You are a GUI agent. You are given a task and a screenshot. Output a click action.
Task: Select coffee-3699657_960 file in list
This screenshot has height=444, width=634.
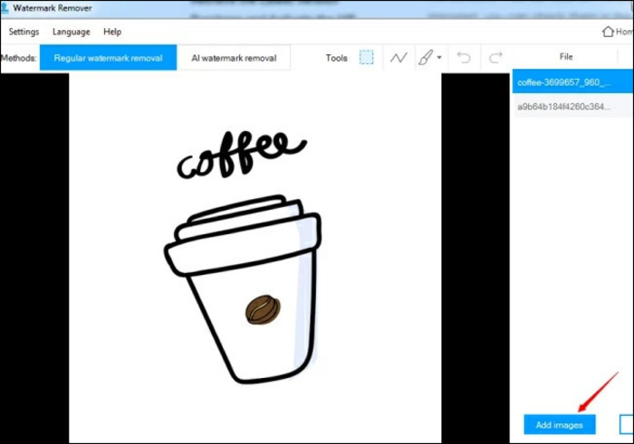pyautogui.click(x=572, y=82)
